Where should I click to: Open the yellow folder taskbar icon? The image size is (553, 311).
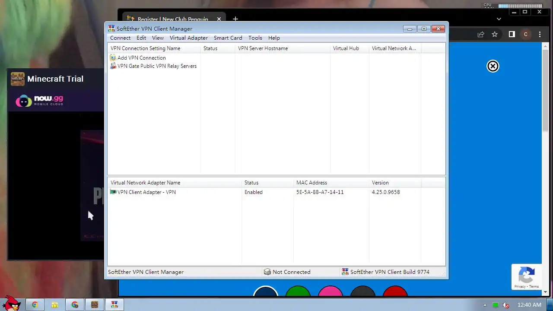pos(54,305)
